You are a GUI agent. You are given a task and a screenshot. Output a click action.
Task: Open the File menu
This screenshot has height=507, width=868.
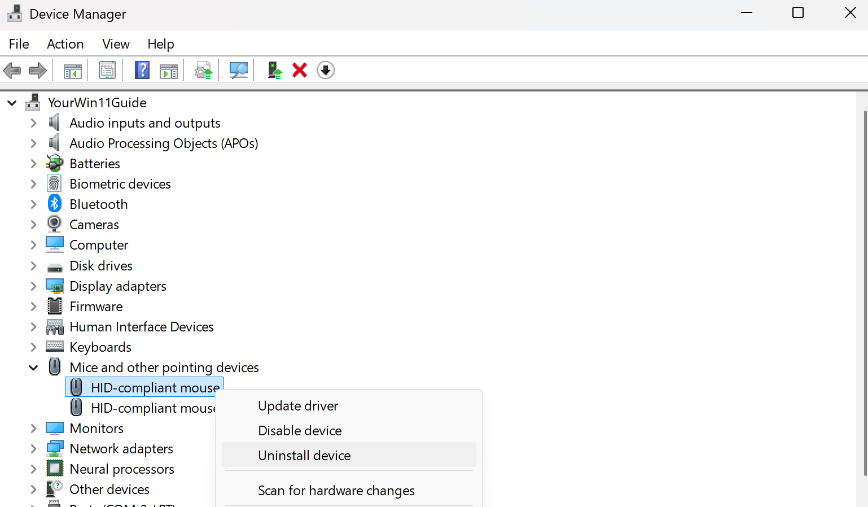19,44
